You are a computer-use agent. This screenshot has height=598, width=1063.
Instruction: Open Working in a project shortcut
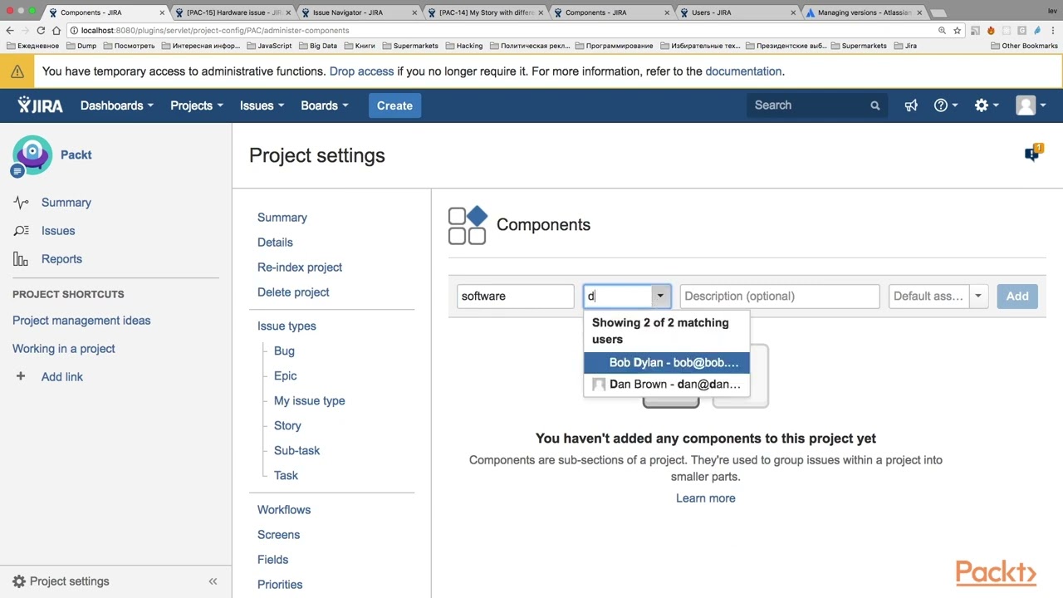(64, 349)
